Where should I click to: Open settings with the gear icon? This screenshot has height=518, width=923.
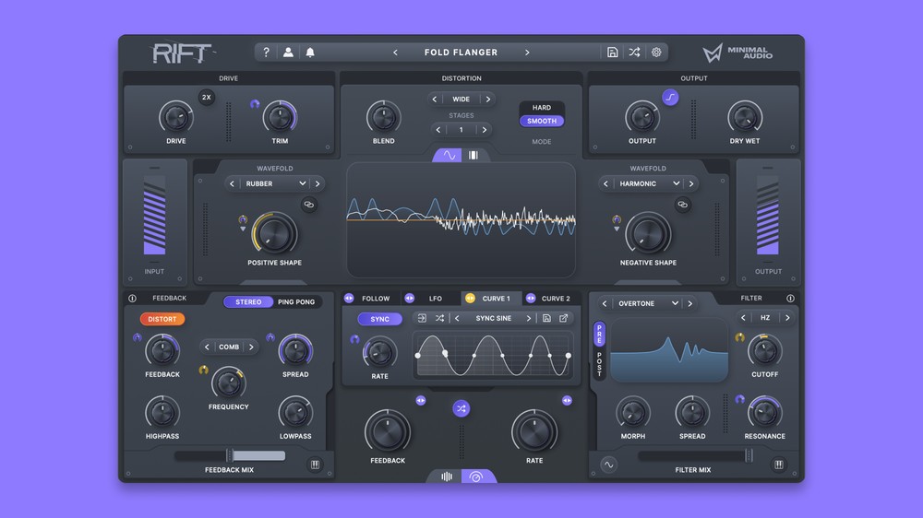pyautogui.click(x=656, y=53)
